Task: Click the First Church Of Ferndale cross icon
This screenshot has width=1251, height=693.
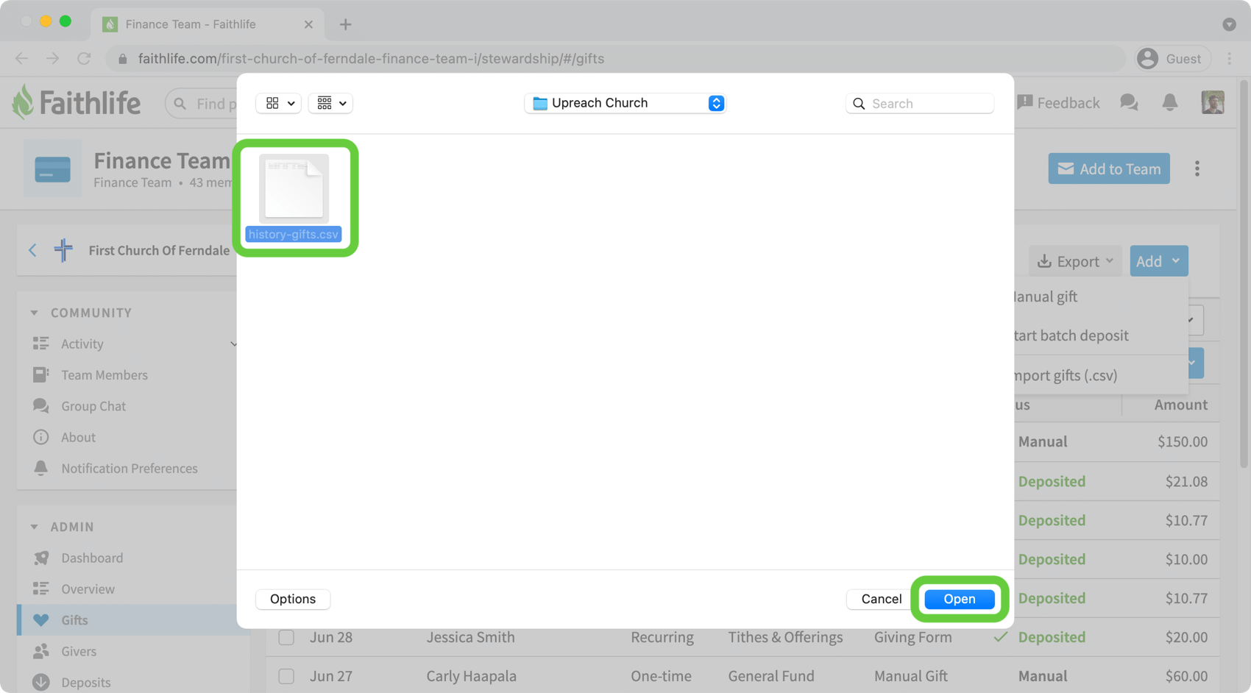Action: [x=63, y=250]
